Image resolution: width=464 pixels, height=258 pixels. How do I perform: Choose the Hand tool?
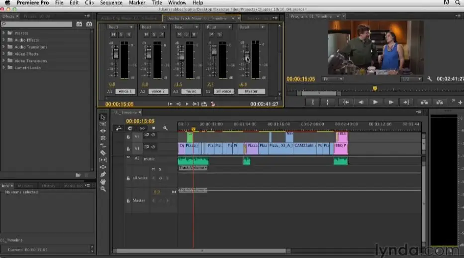tap(103, 182)
